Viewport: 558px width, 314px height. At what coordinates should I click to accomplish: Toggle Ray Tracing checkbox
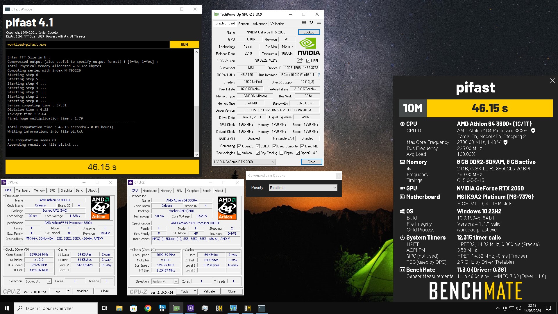click(x=257, y=153)
